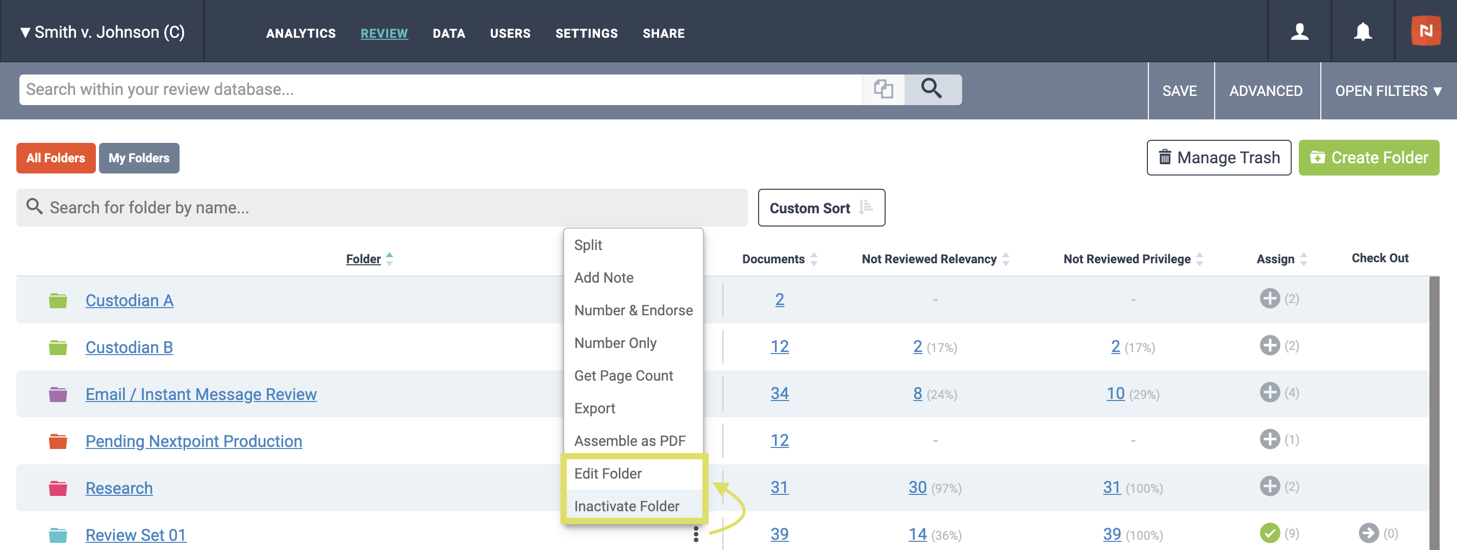Choose Number Only menu item
The width and height of the screenshot is (1457, 550).
633,343
